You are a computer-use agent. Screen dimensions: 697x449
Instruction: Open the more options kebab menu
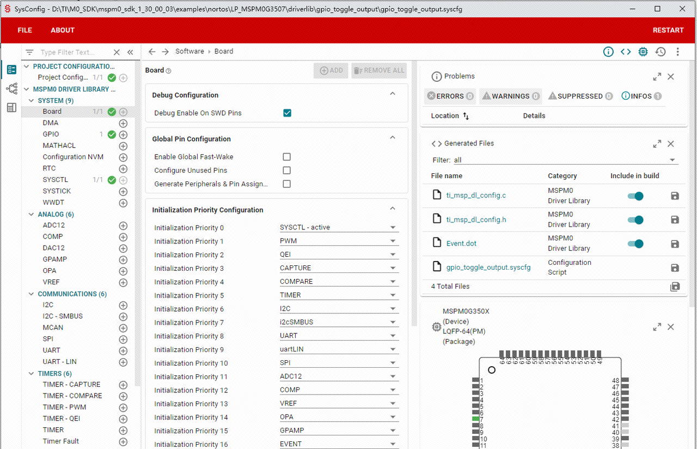click(677, 52)
